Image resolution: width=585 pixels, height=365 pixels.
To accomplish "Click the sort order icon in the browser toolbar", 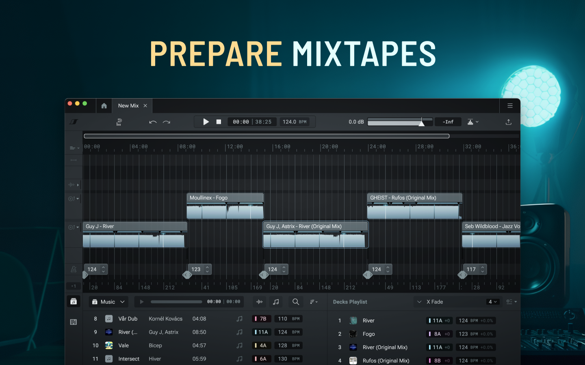I will (313, 301).
